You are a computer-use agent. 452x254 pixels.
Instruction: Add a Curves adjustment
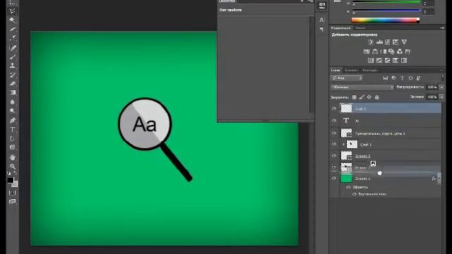pos(388,42)
